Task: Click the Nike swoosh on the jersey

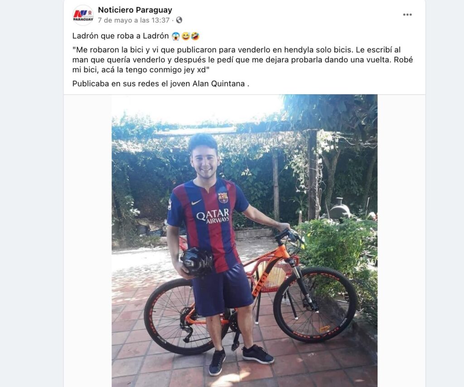Action: point(196,202)
